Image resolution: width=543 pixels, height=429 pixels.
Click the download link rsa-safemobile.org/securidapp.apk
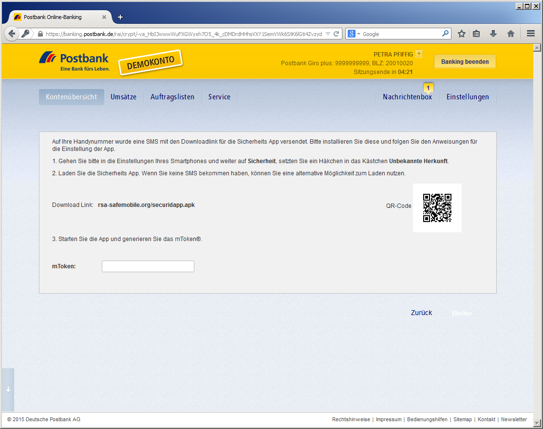pos(146,205)
